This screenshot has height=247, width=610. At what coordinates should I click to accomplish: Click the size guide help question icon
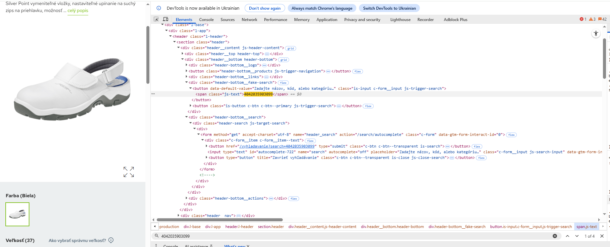(x=111, y=240)
